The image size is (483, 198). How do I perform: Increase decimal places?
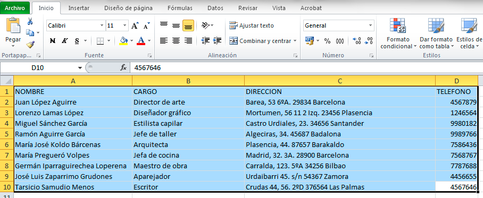(x=357, y=40)
